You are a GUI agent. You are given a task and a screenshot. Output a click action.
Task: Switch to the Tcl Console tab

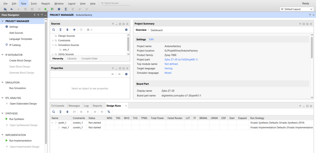click(x=57, y=106)
